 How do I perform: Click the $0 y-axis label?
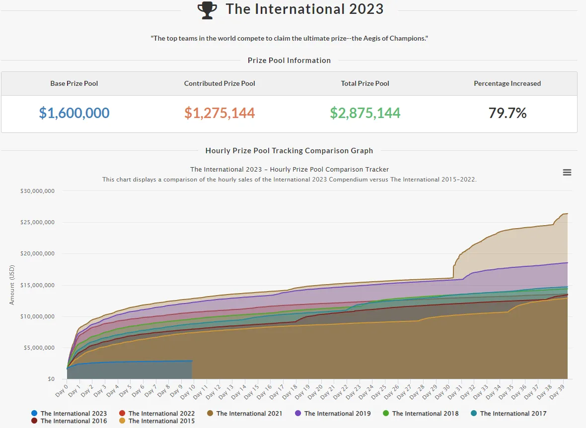(x=51, y=379)
